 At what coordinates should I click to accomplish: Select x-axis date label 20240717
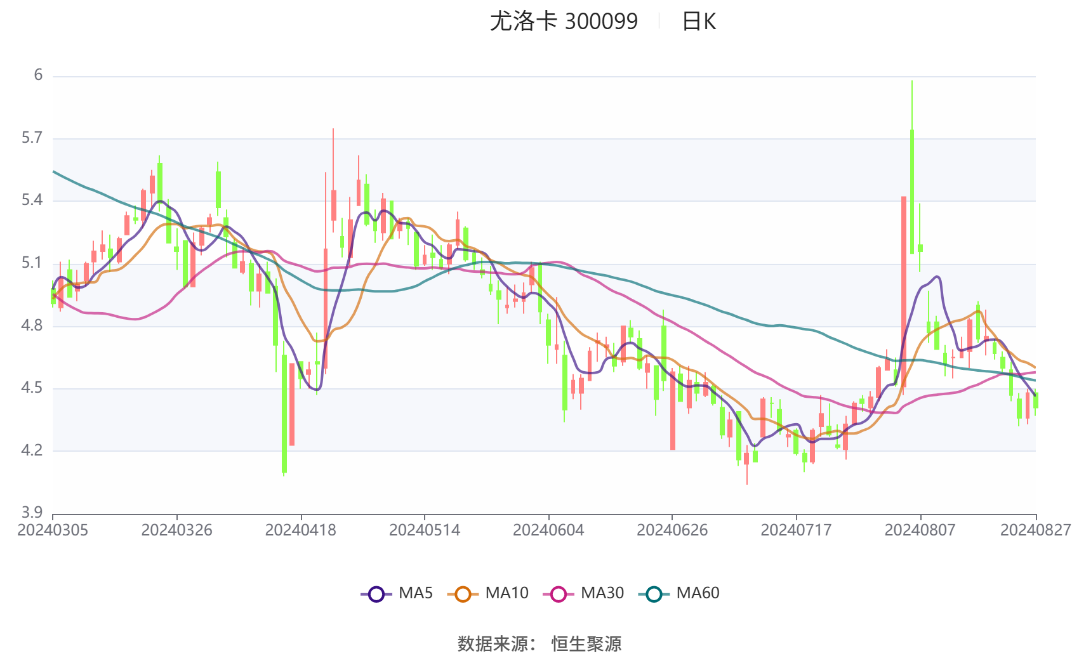796,530
